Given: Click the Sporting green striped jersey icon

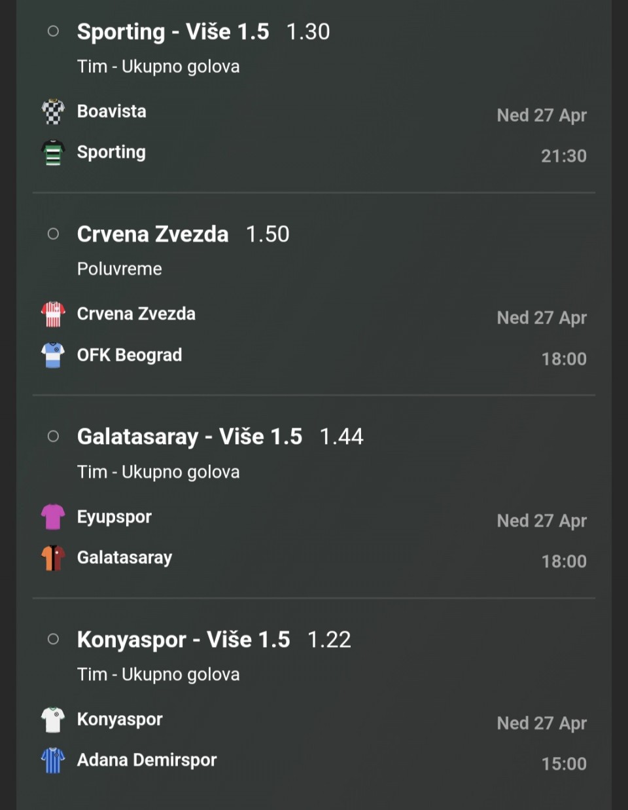Looking at the screenshot, I should 53,153.
